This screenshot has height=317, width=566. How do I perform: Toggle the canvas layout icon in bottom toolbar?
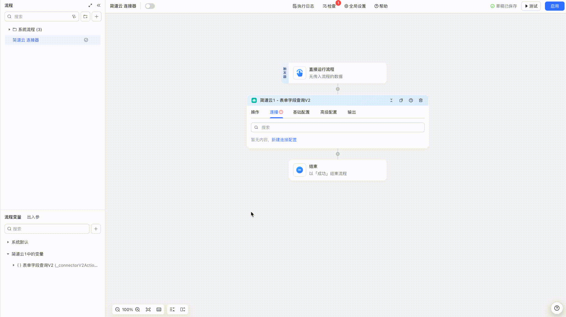[x=183, y=309]
